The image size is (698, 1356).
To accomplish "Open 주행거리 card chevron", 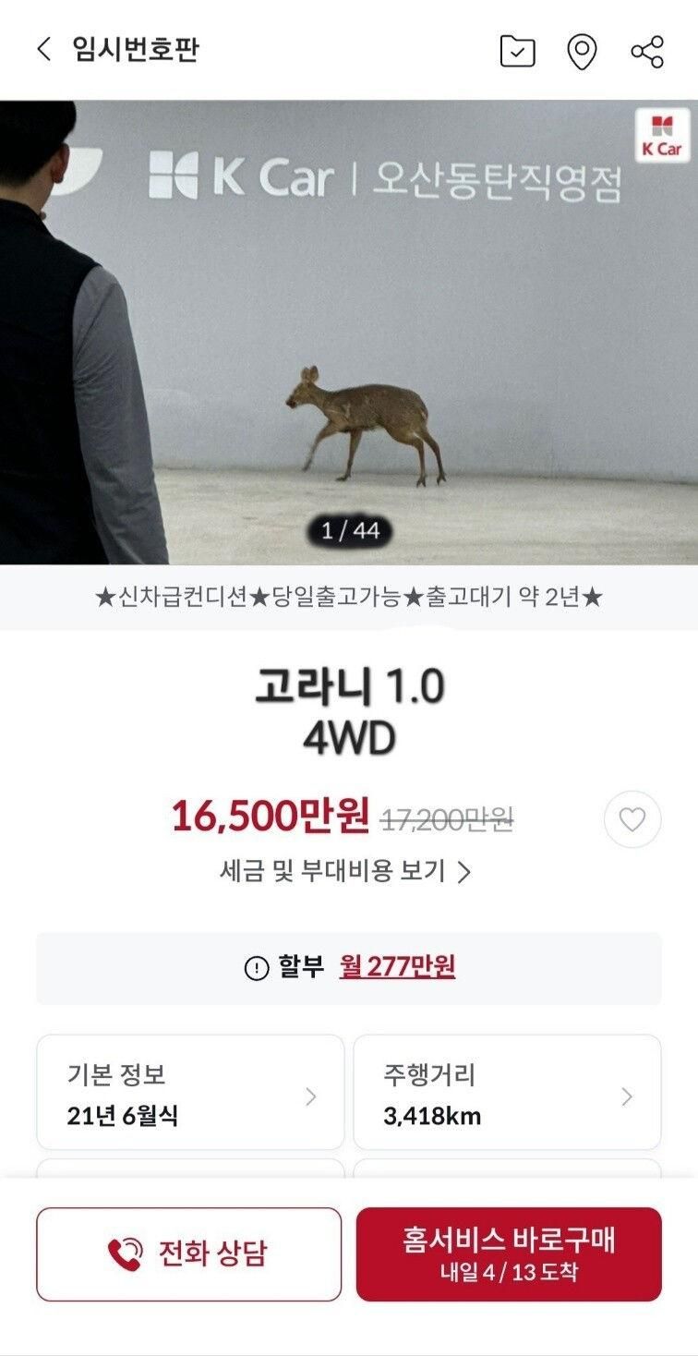I will 627,1096.
